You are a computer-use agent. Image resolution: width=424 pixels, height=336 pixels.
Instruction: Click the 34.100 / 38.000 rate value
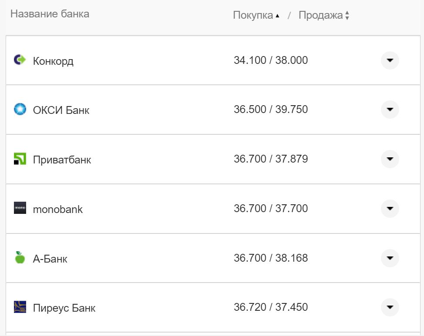click(270, 60)
